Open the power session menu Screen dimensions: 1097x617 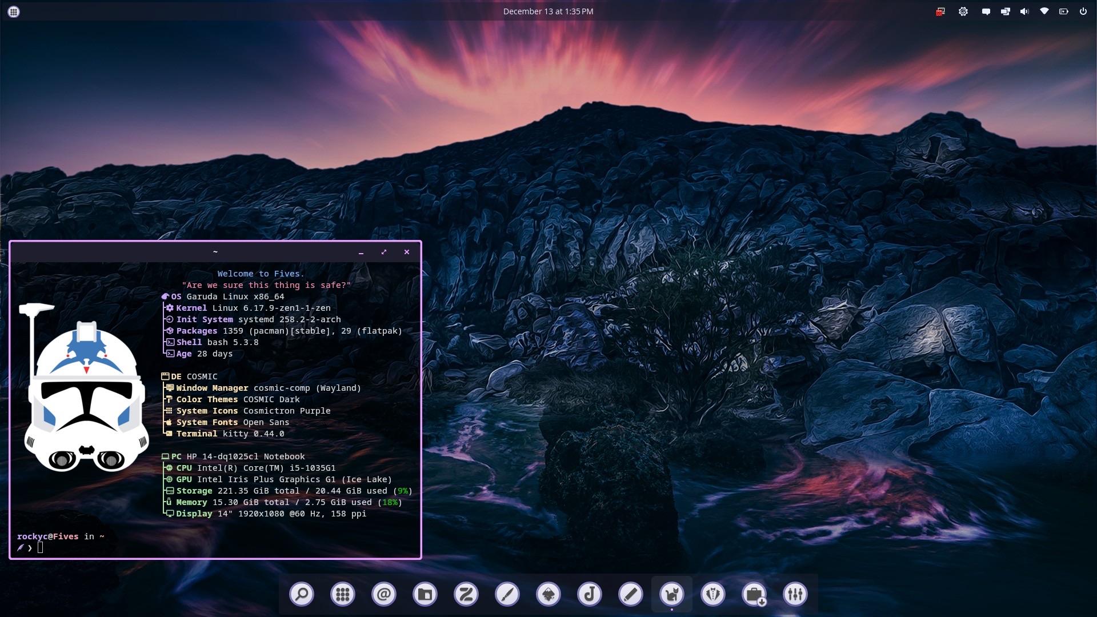pyautogui.click(x=1083, y=11)
